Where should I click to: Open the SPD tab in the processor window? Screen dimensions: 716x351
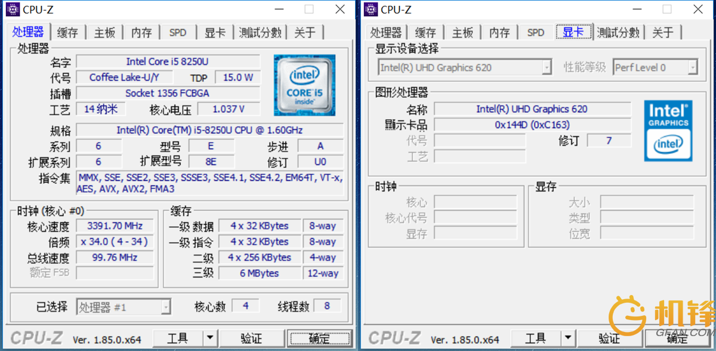point(178,33)
